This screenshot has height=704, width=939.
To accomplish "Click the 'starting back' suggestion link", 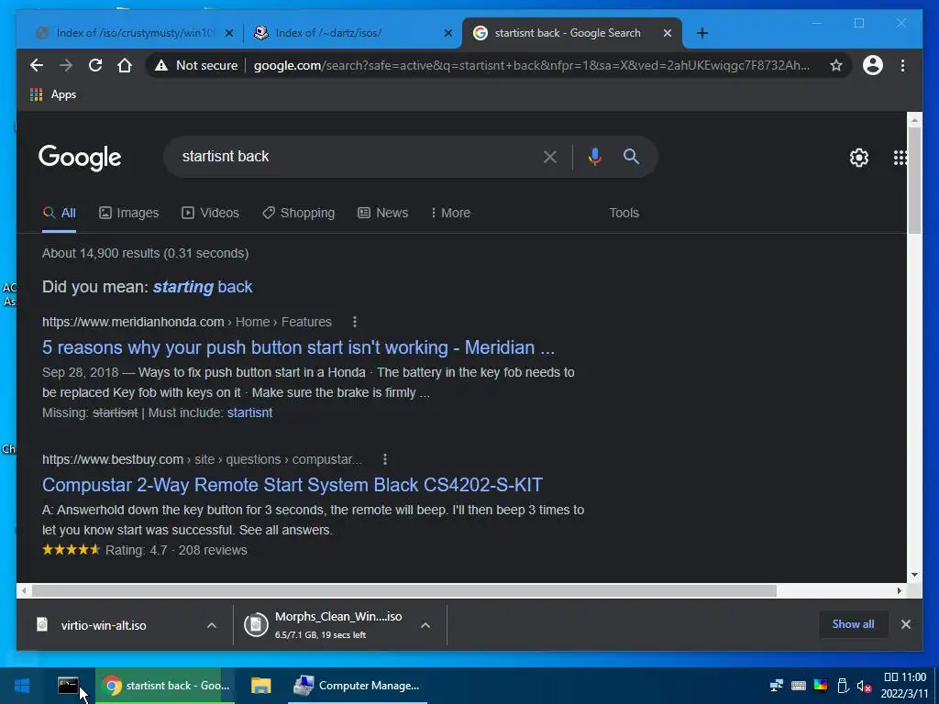I will pos(203,287).
